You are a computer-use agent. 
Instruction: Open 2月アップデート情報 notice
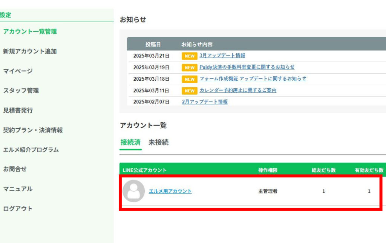coord(205,102)
